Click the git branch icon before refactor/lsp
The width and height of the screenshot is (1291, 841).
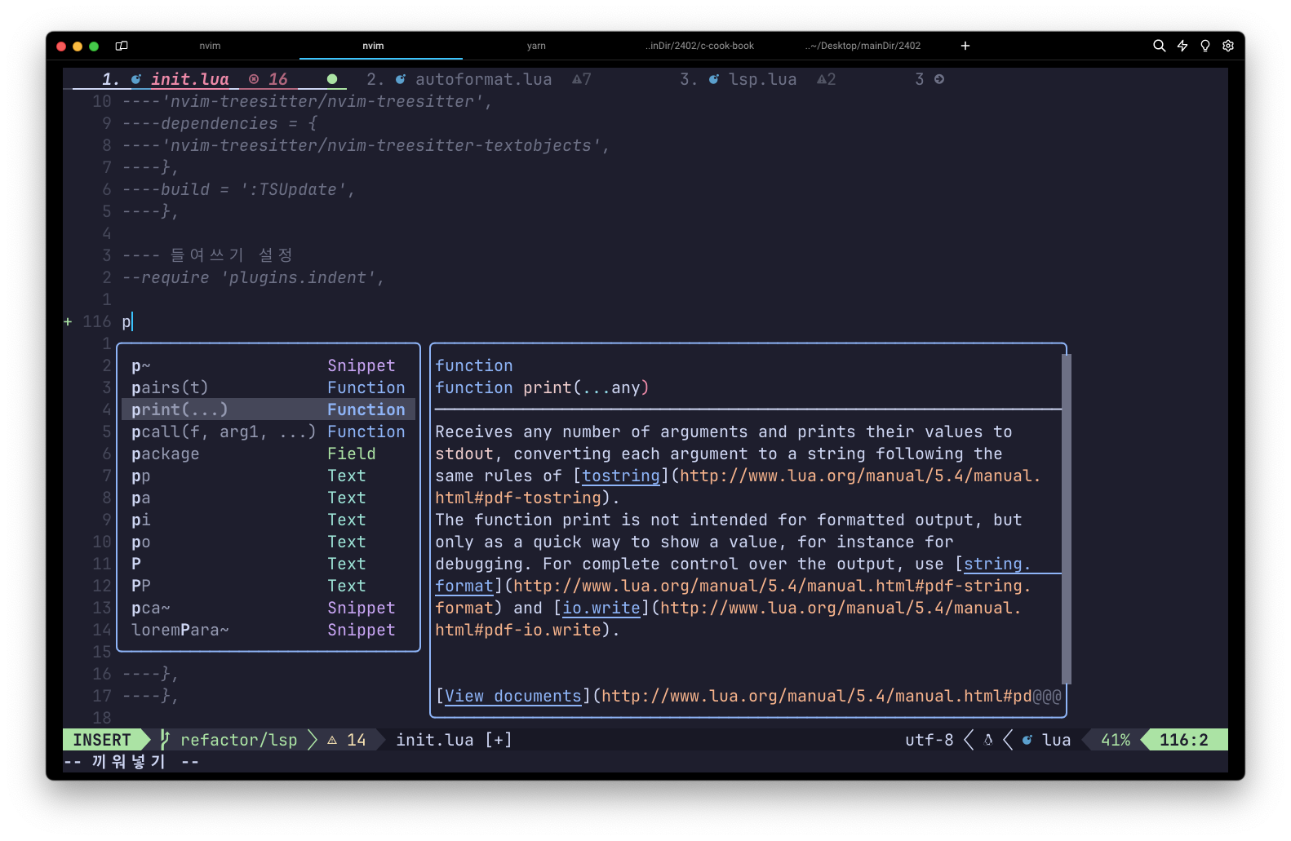point(165,740)
